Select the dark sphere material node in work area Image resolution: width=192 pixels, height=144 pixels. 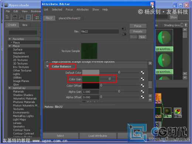(x=167, y=112)
